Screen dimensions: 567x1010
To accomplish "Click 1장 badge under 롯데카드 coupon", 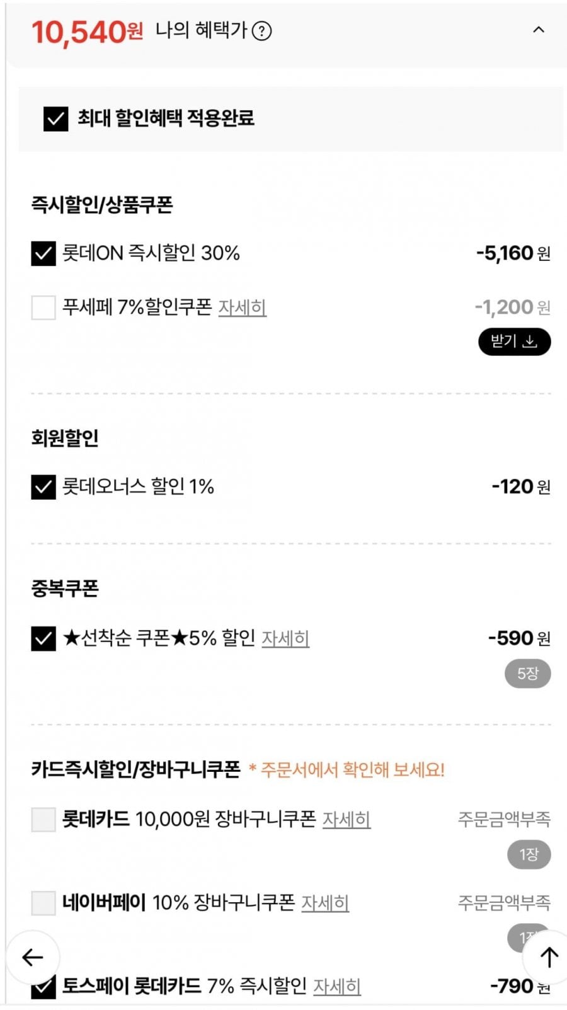I will click(x=529, y=854).
